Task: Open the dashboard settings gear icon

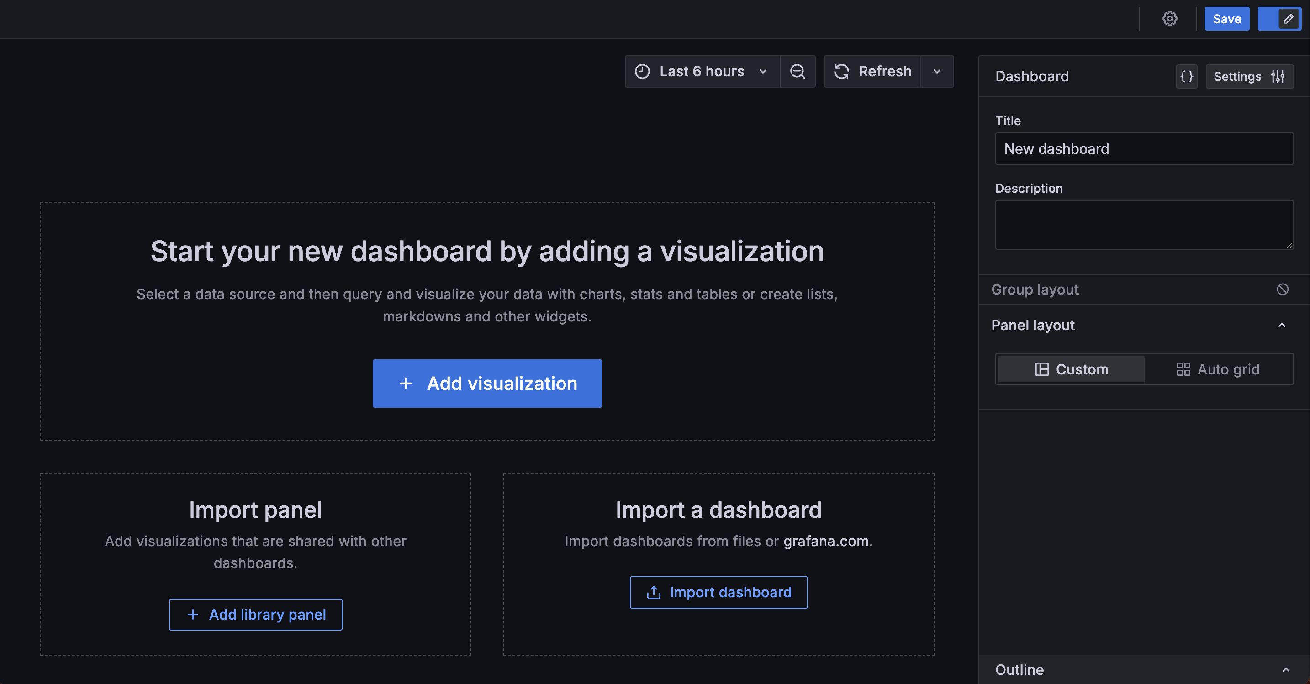Action: click(1170, 19)
